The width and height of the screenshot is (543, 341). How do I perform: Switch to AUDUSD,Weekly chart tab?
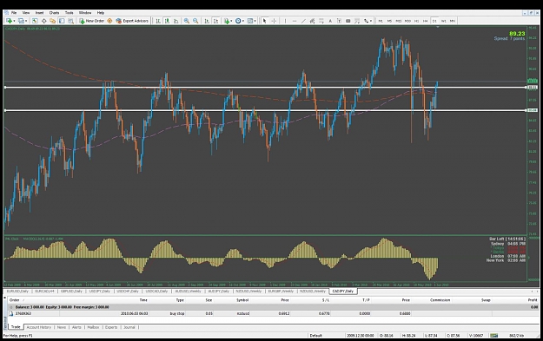[188, 292]
